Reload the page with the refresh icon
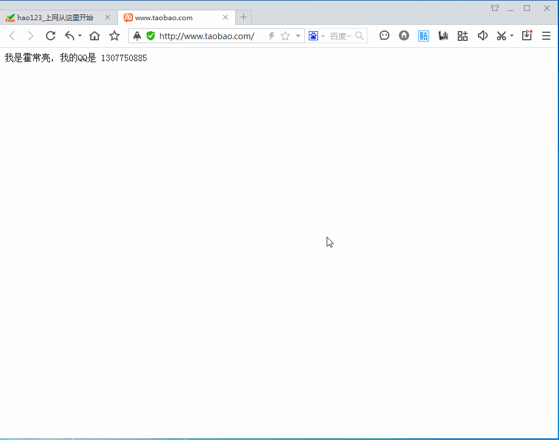The image size is (559, 440). click(x=51, y=36)
